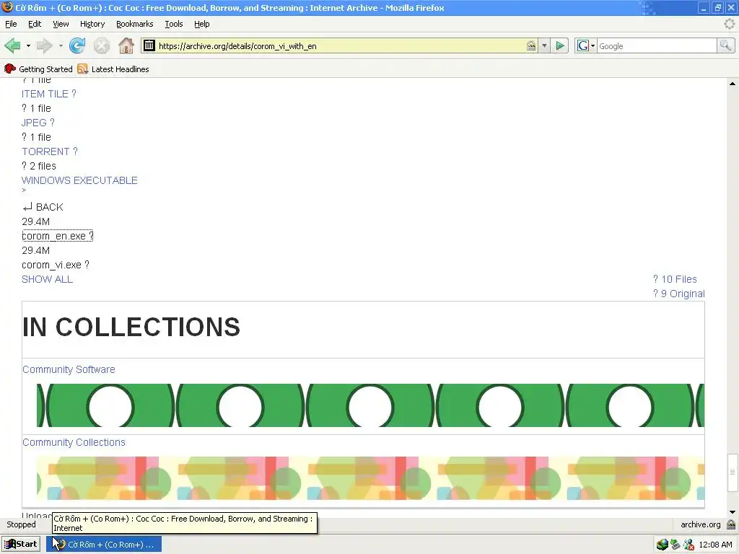Click the WINDOWS EXECUTABLE link
The image size is (739, 554).
[79, 180]
